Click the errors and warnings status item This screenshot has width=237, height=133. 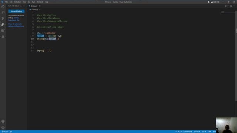click(x=5, y=132)
